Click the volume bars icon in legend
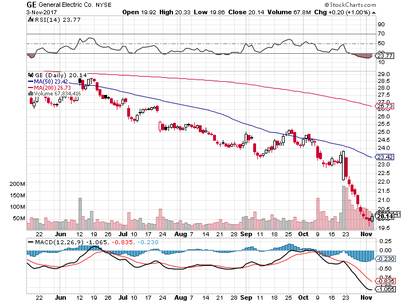The height and width of the screenshot is (302, 401). click(x=31, y=93)
